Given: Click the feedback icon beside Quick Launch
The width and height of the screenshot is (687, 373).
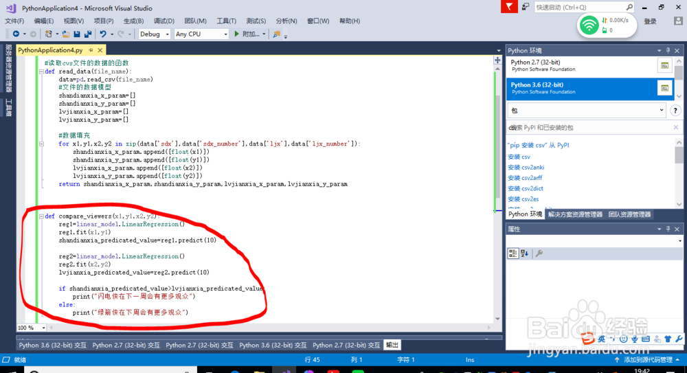Looking at the screenshot, I should click(x=525, y=7).
